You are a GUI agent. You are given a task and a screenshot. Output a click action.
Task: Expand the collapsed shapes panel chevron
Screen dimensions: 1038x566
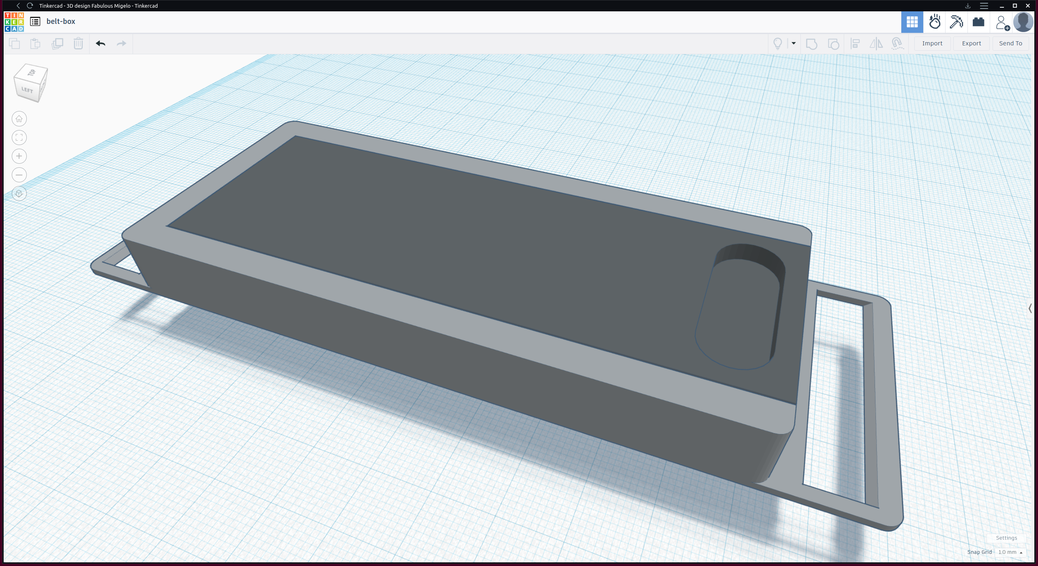(x=1030, y=309)
